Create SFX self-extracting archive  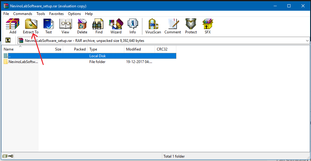208,26
